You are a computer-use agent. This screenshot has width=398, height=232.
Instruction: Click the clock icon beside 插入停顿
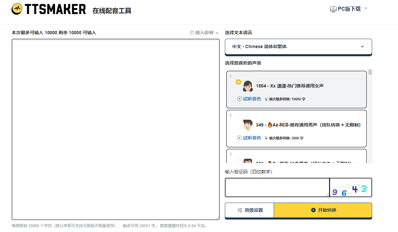coord(192,33)
